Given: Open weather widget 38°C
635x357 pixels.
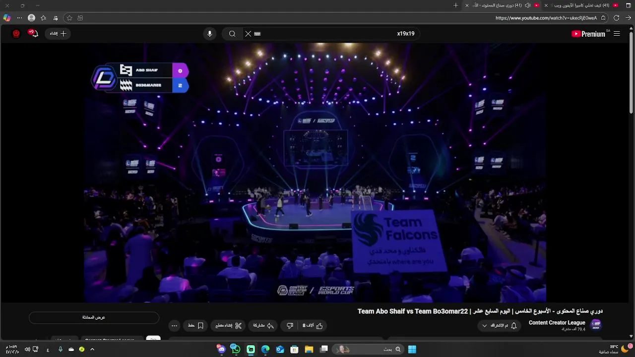Looking at the screenshot, I should coord(615,349).
